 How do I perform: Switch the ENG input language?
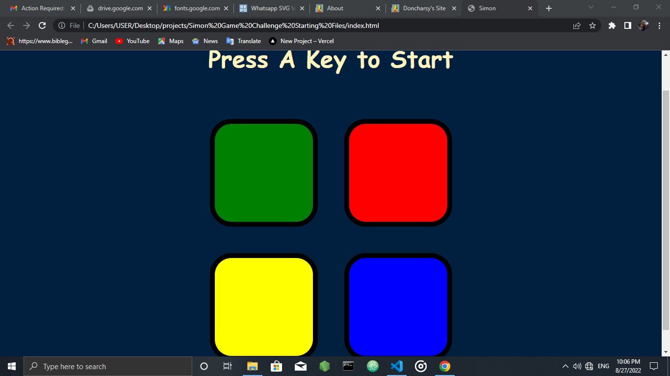(603, 366)
